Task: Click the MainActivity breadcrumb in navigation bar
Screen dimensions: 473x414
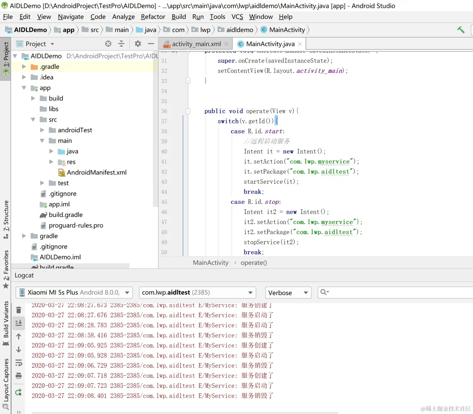Action: (283, 30)
